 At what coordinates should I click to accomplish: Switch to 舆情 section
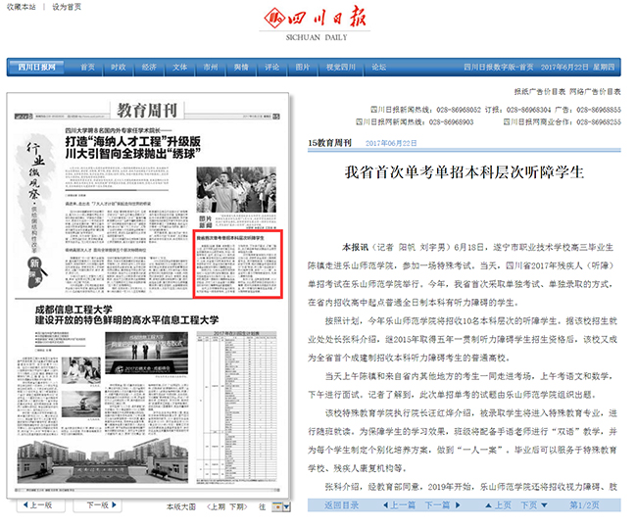tap(241, 67)
